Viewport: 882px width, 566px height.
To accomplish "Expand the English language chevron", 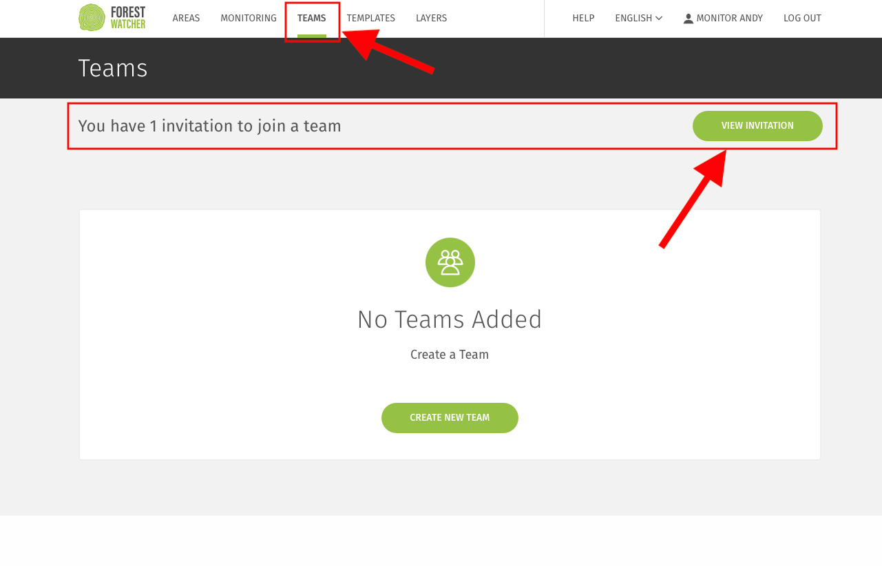I will (x=659, y=19).
